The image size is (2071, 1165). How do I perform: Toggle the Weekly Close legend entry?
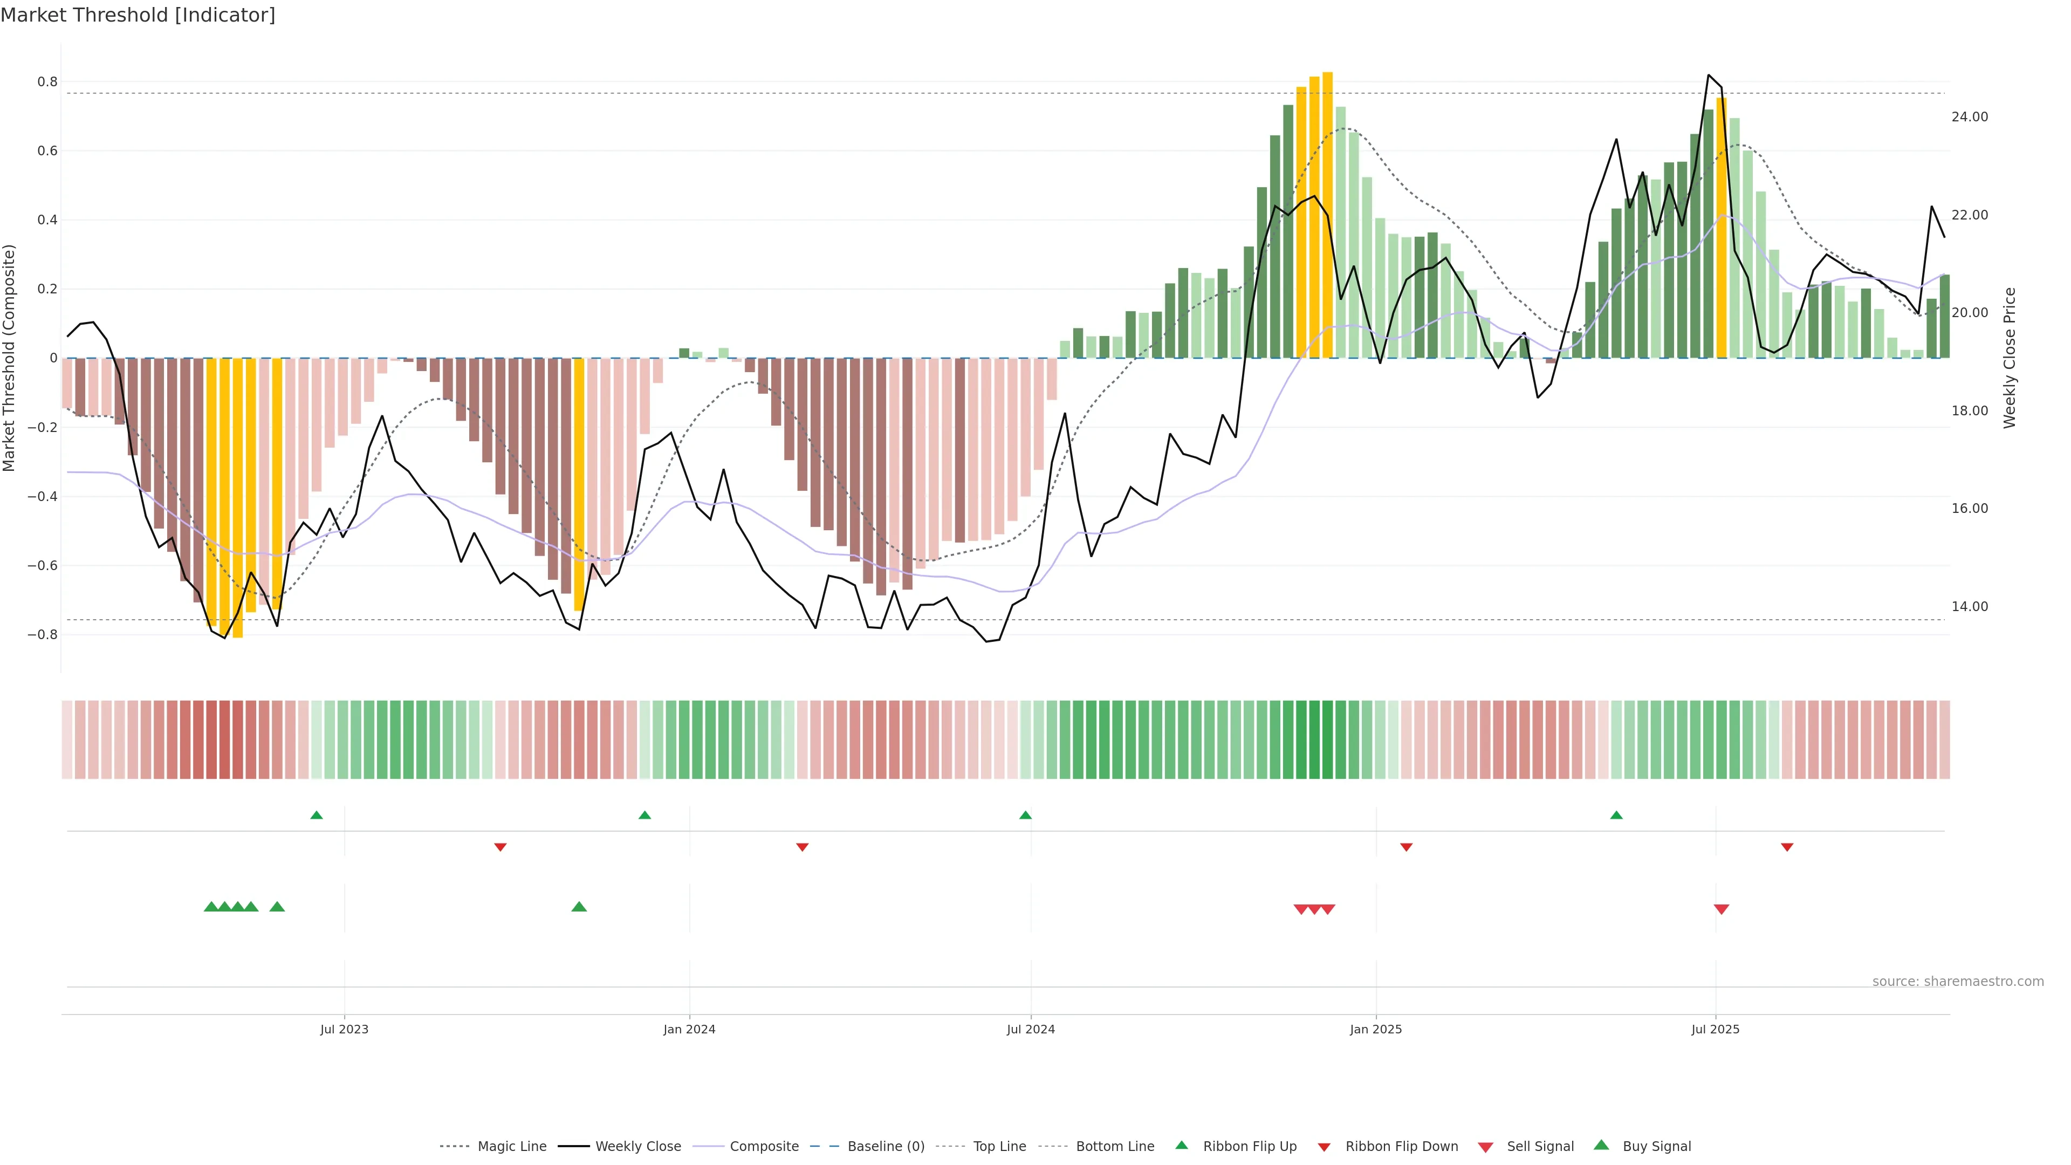(637, 1147)
